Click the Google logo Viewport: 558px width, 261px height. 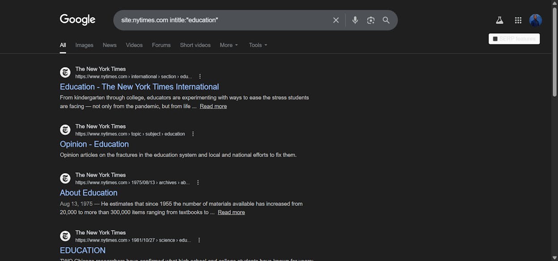coord(78,20)
